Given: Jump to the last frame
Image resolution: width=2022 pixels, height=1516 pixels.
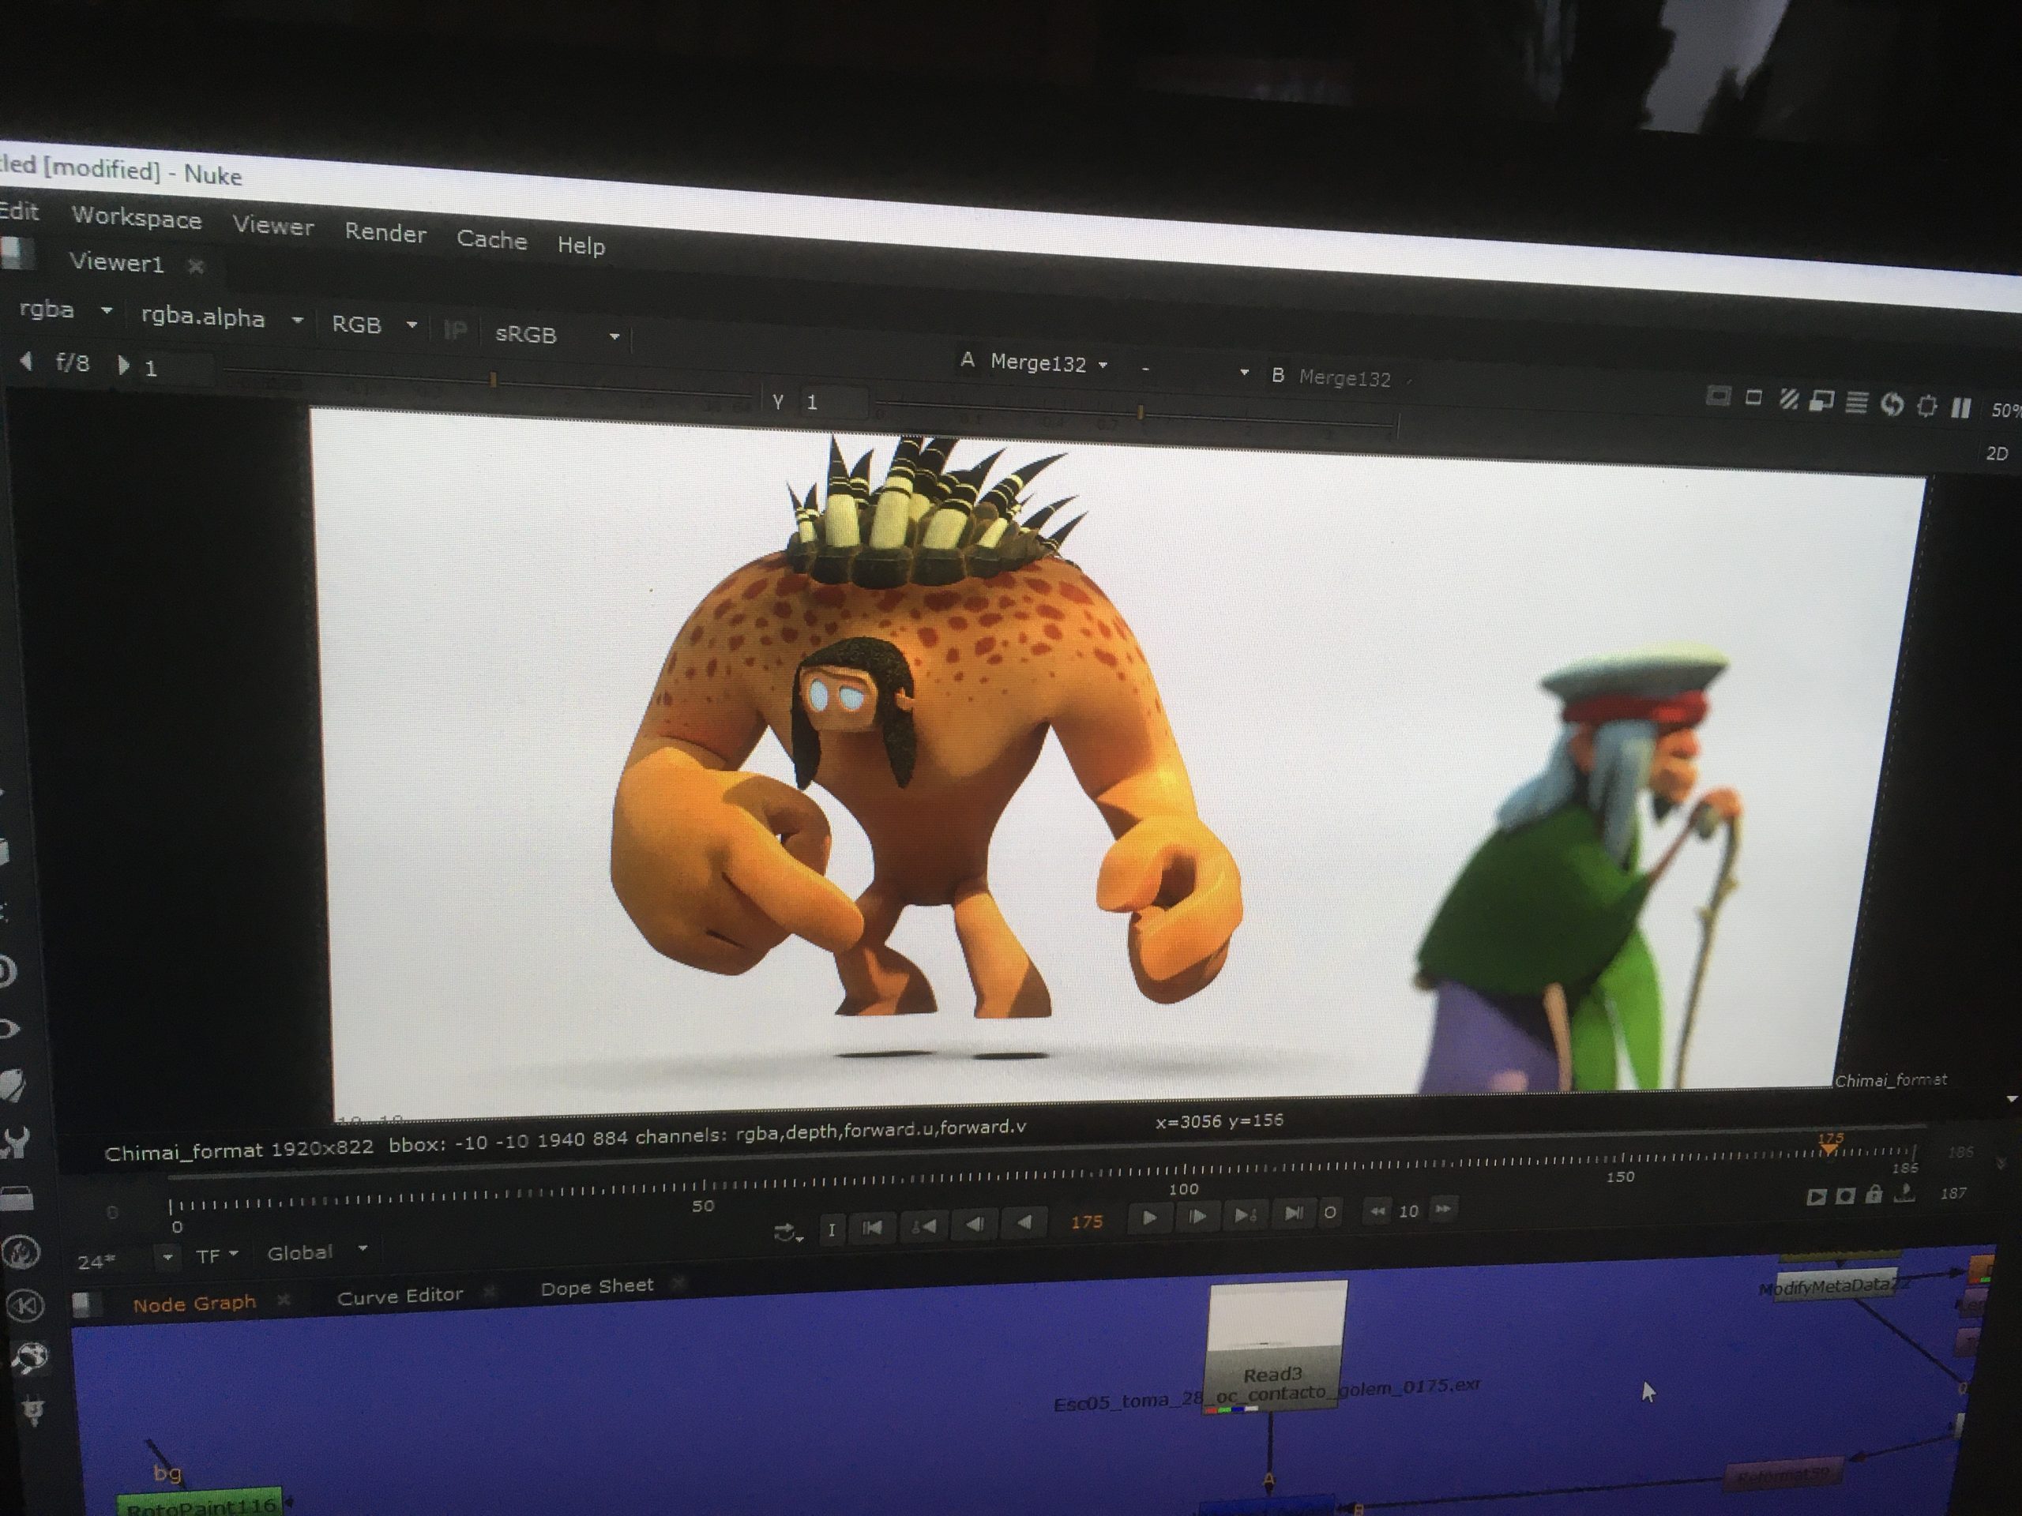Looking at the screenshot, I should point(1294,1214).
